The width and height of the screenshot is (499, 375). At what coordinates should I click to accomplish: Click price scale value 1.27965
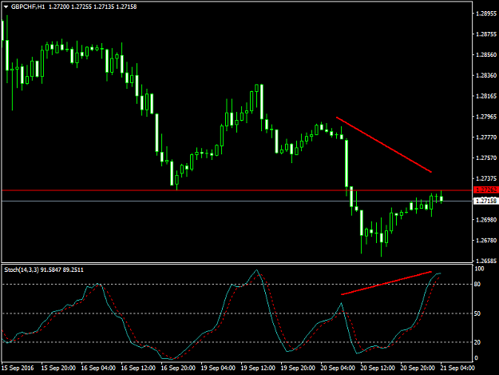click(486, 117)
